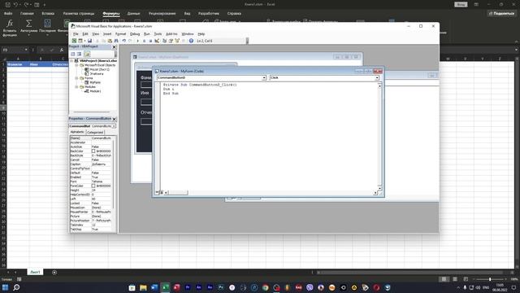520x293 pixels.
Task: Close the Properties panel
Action: [114, 119]
